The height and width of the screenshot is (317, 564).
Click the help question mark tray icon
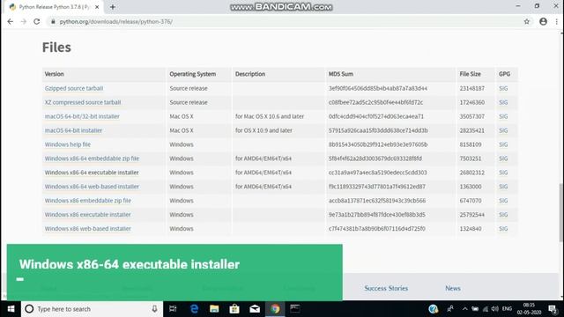click(x=433, y=309)
